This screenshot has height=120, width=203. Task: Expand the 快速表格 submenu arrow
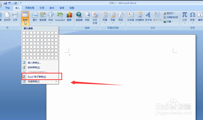(x=56, y=81)
